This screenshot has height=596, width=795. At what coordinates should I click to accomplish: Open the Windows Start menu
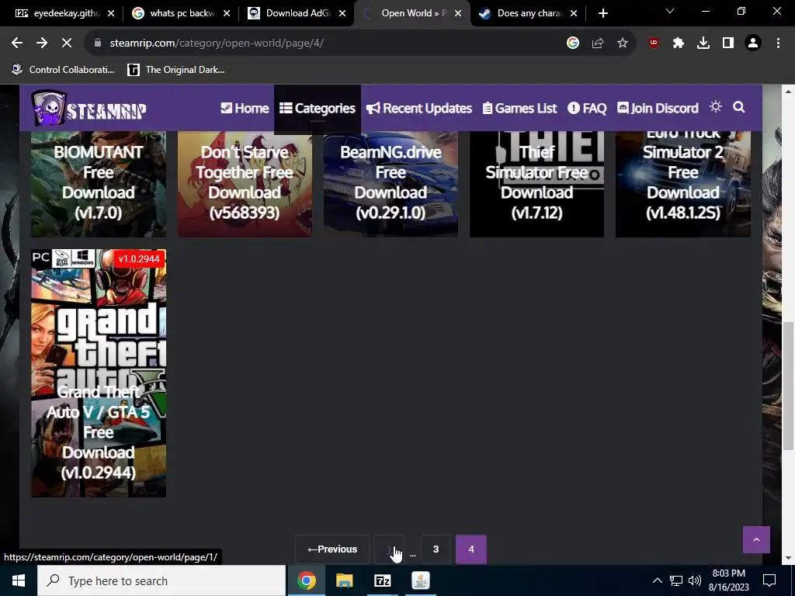[19, 580]
